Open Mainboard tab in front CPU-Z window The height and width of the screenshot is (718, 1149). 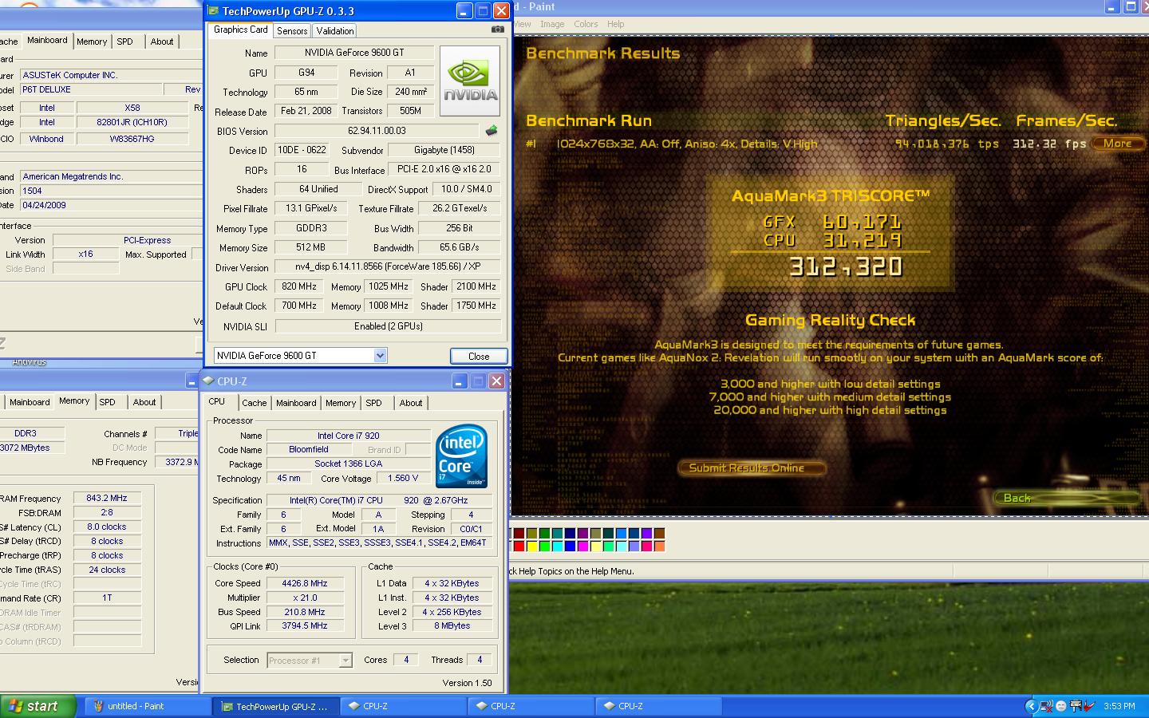[x=296, y=403]
